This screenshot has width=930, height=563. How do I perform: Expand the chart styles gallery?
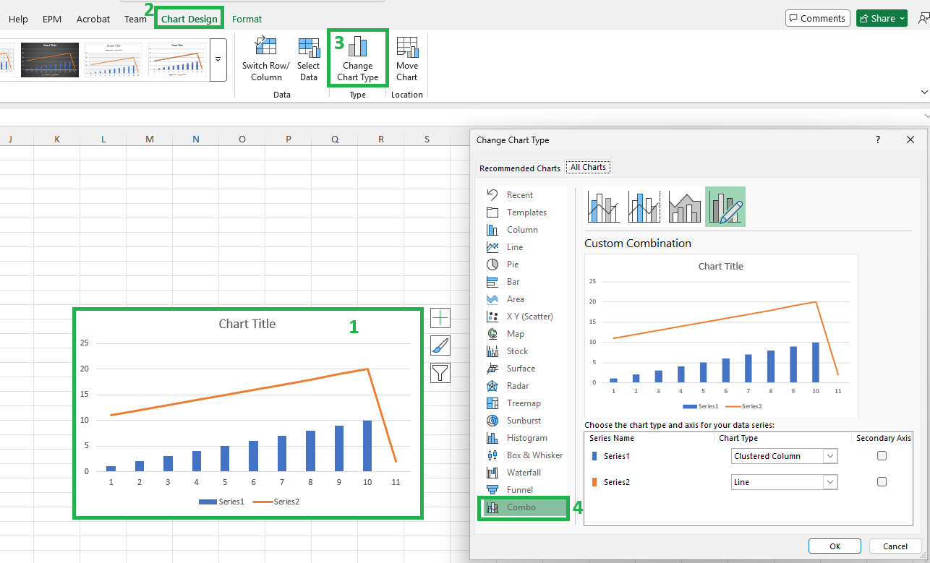tap(218, 60)
